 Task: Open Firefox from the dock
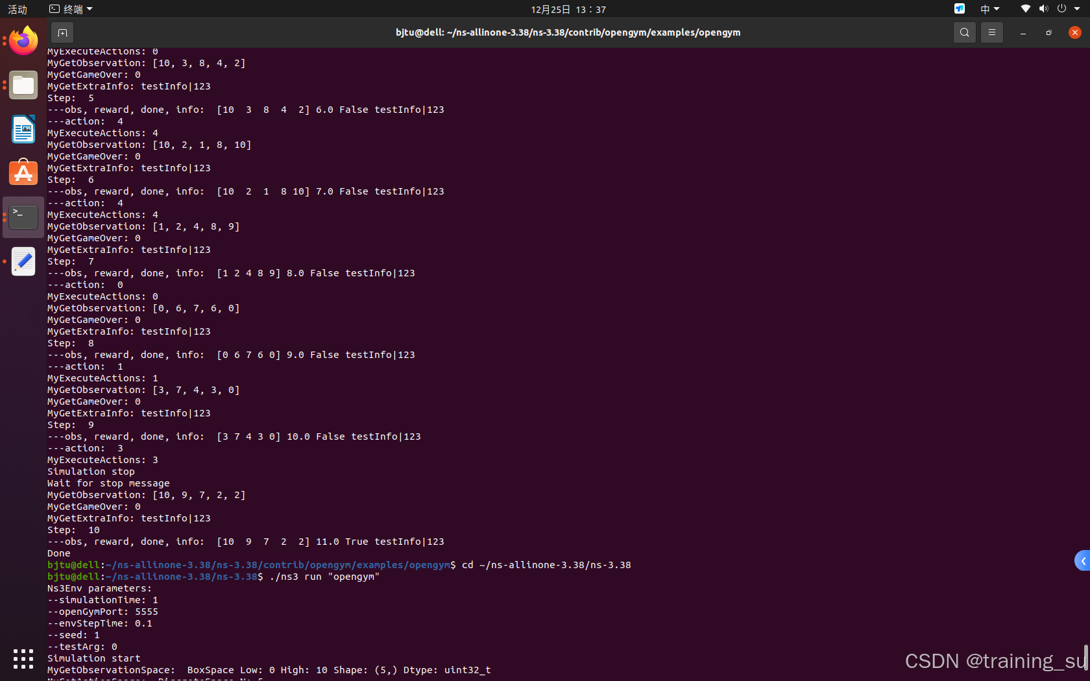coord(23,40)
